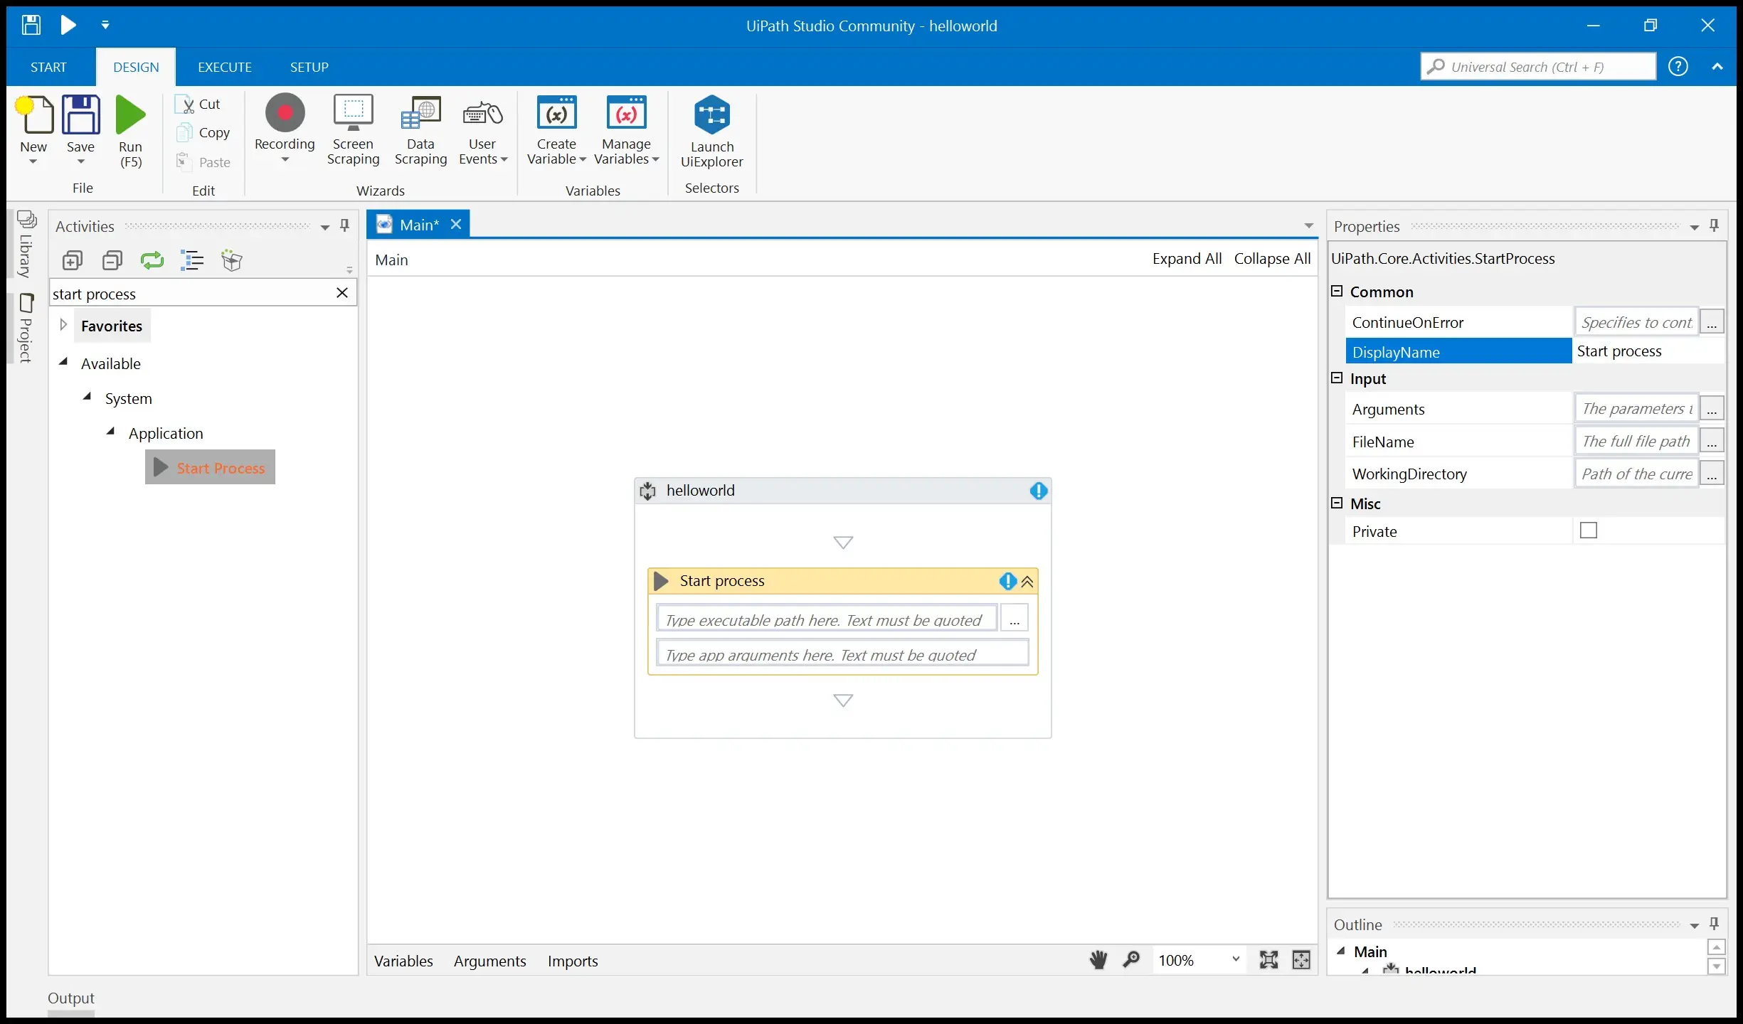Switch to the SETUP ribbon tab

pos(309,67)
